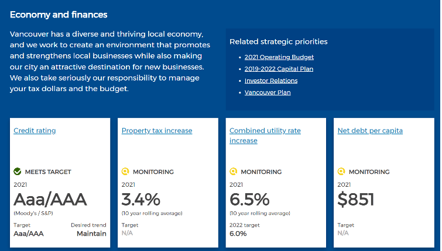
Task: Open the Credit rating link
Action: (35, 131)
